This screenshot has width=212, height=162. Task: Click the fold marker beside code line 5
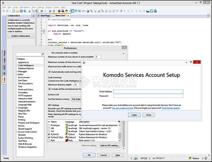[44, 31]
